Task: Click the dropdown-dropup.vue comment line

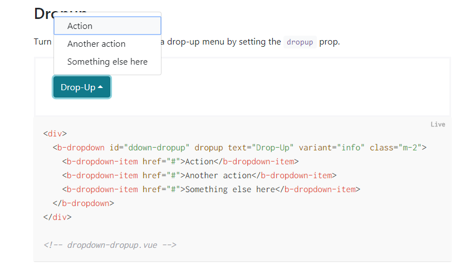Action: [x=110, y=245]
